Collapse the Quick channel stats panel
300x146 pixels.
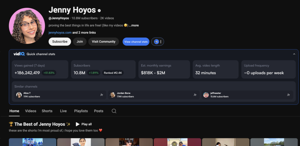[294, 54]
